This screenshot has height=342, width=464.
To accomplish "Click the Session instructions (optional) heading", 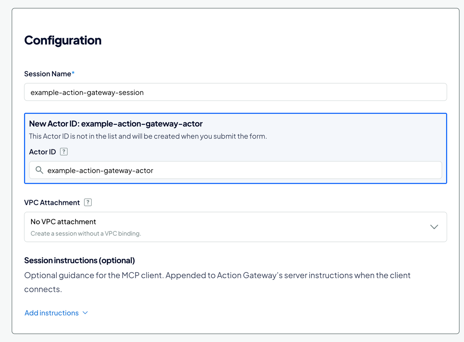I will pyautogui.click(x=79, y=260).
